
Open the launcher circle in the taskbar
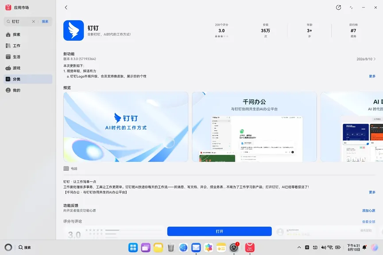coord(8,247)
